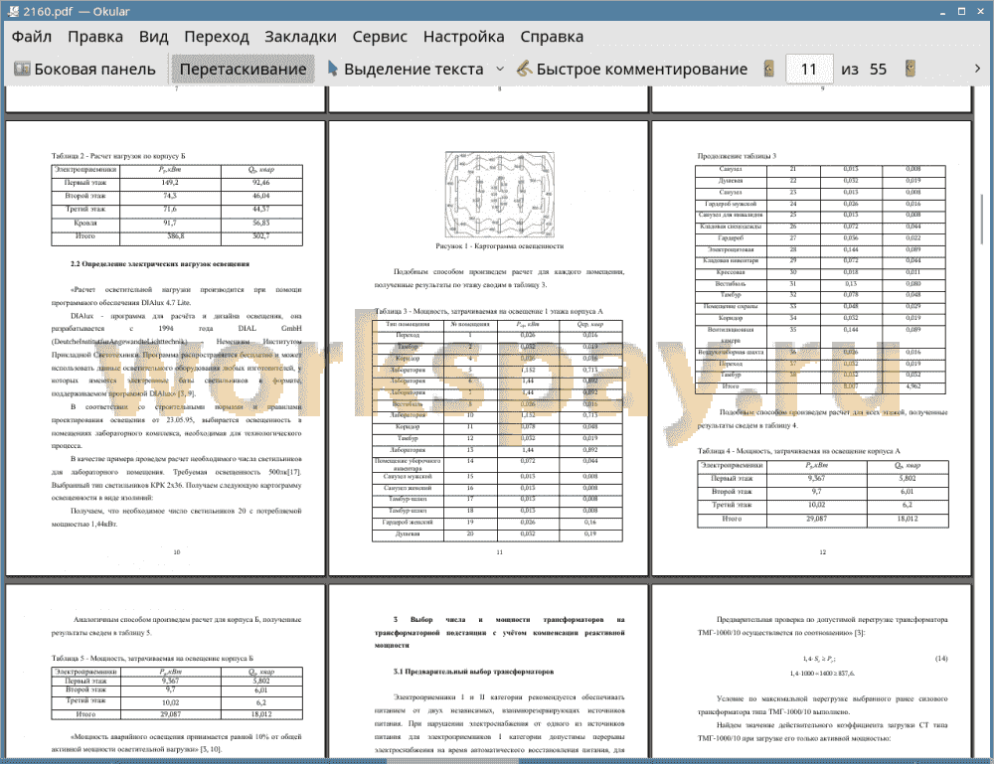The height and width of the screenshot is (764, 994).
Task: Click the Картограмма освещенности figure image
Action: pyautogui.click(x=500, y=195)
